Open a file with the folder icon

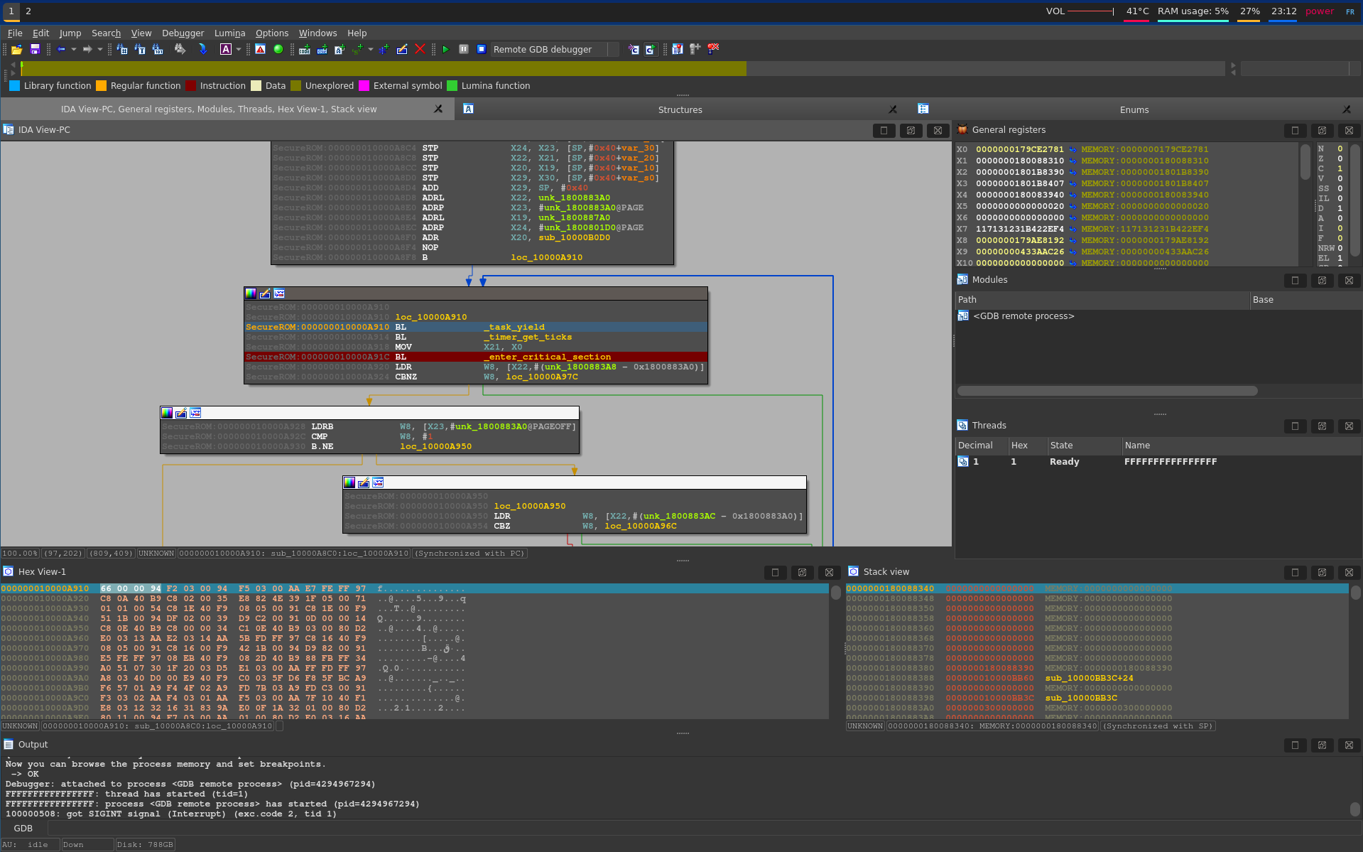(x=17, y=50)
